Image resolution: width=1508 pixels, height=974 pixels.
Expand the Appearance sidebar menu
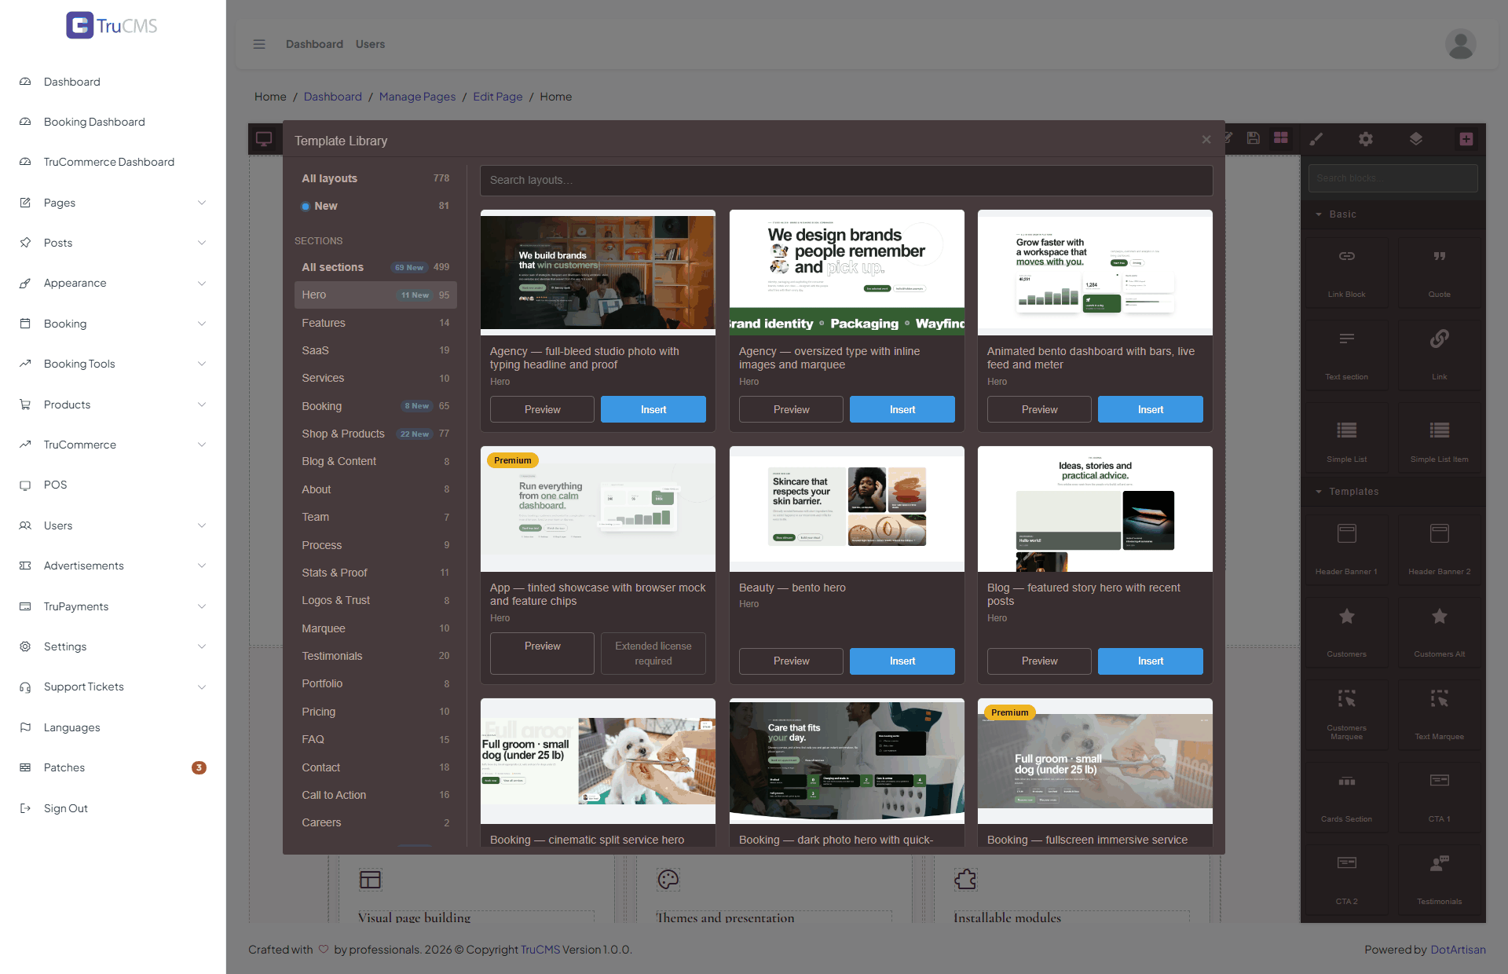(x=113, y=283)
